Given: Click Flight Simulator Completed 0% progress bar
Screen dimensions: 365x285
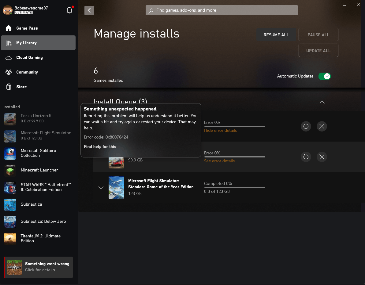Looking at the screenshot, I should (235, 187).
